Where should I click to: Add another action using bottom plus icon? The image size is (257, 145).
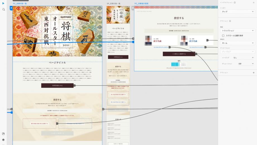pos(253,73)
